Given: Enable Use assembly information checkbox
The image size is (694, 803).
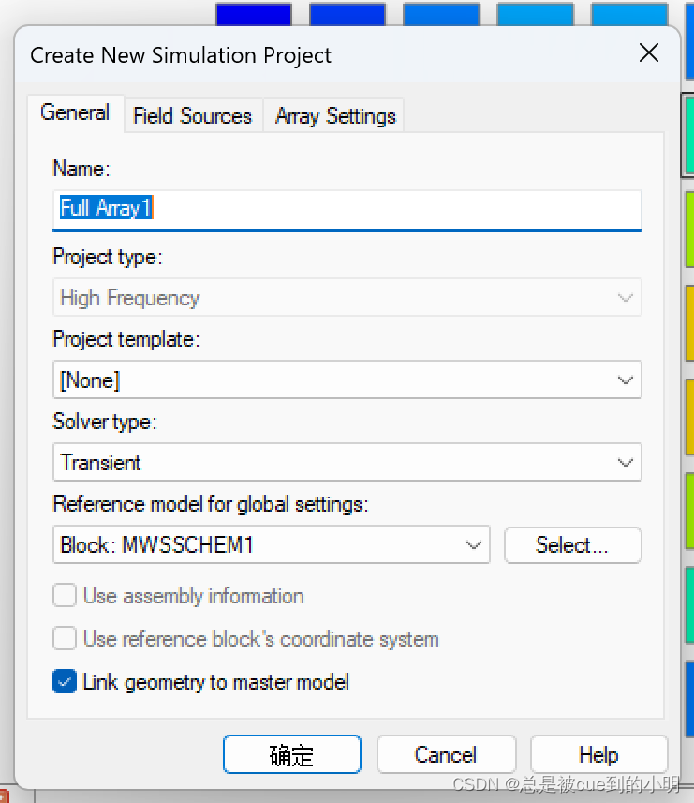Looking at the screenshot, I should click(x=65, y=596).
